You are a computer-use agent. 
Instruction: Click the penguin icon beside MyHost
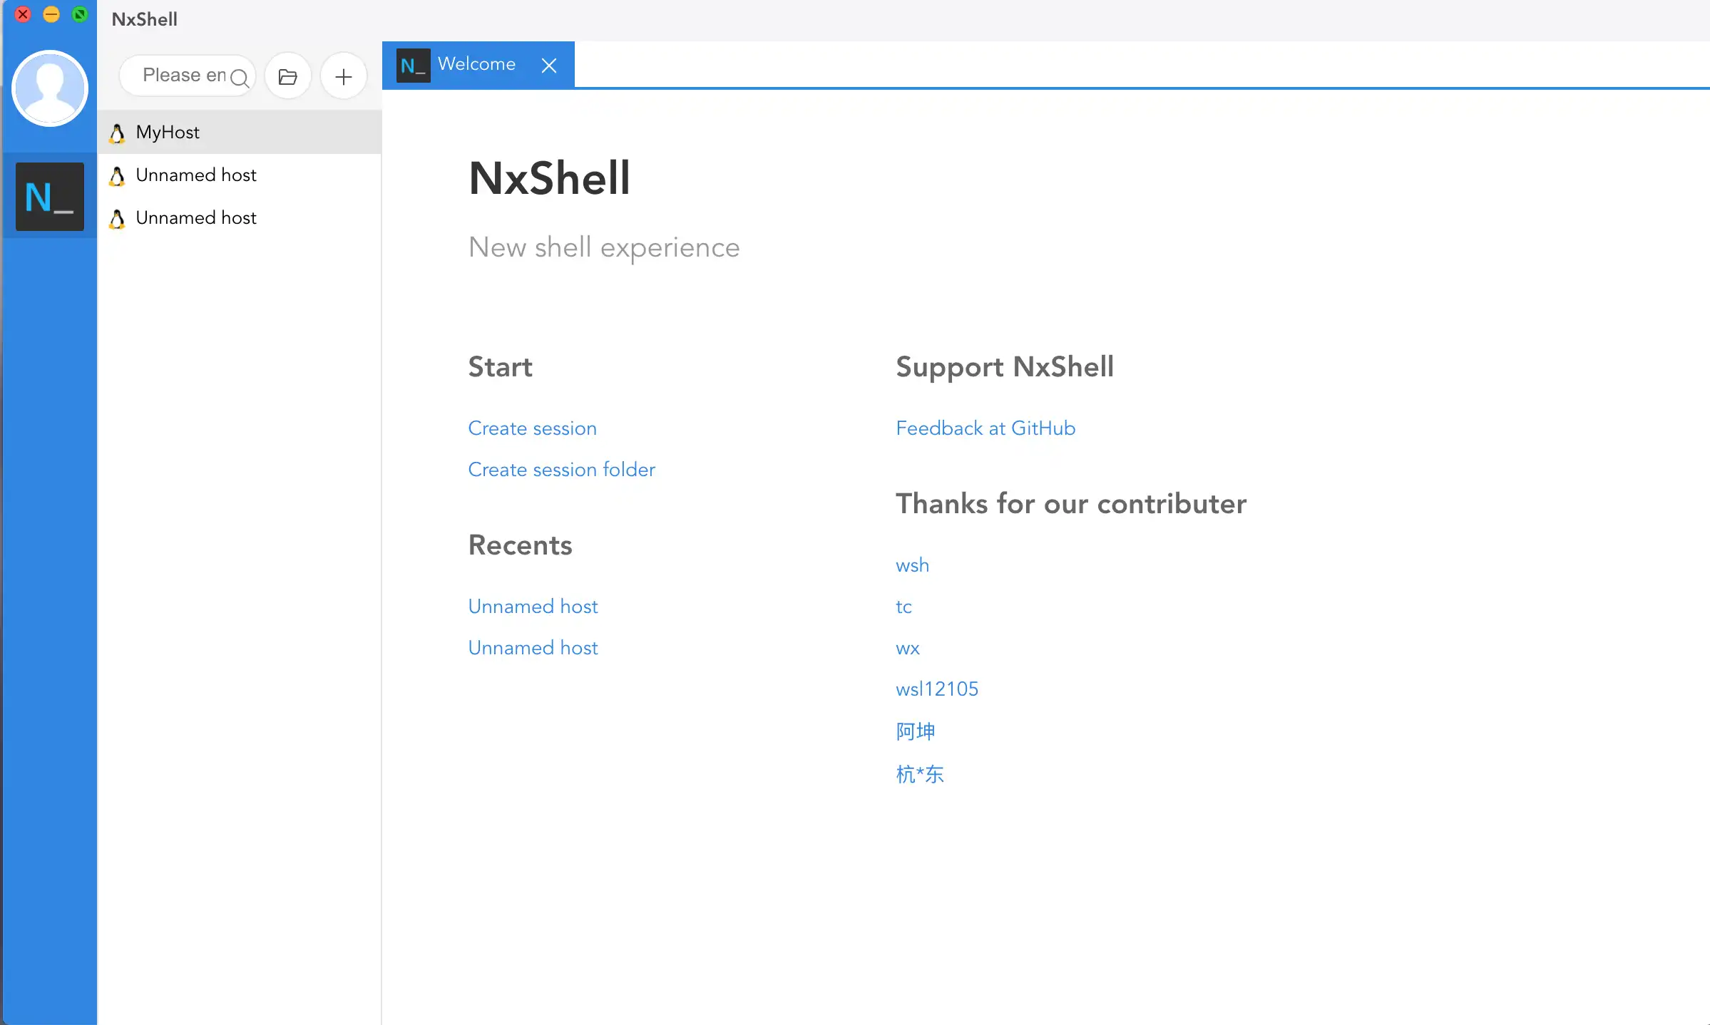[118, 133]
